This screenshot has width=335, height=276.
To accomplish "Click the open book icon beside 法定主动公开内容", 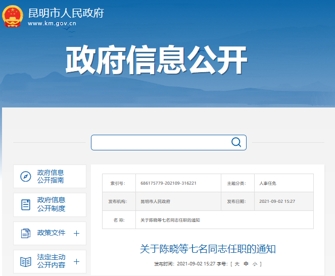I will tap(26, 261).
